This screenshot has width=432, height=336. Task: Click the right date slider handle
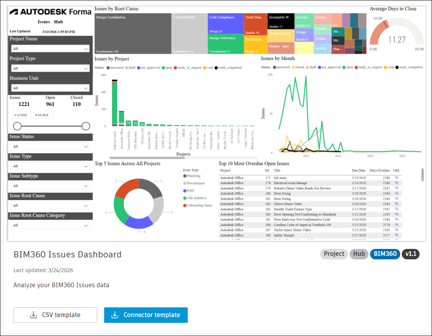click(x=86, y=126)
